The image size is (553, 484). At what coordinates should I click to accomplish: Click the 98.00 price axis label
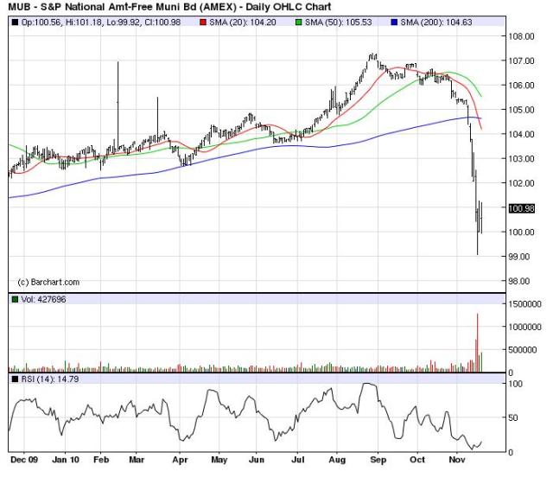(x=522, y=282)
